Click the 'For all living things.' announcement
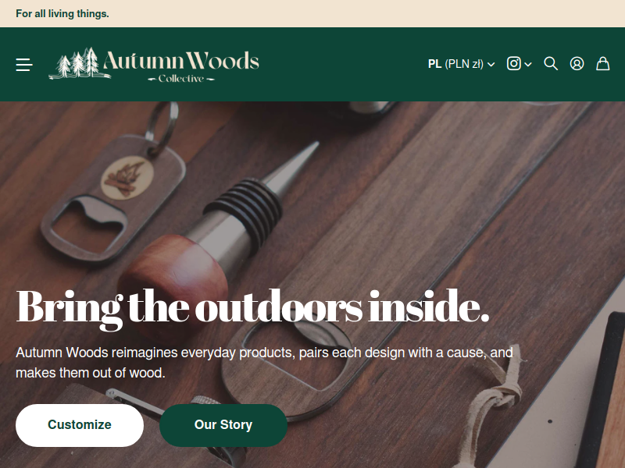Screen dimensions: 625x468 (x=62, y=13)
